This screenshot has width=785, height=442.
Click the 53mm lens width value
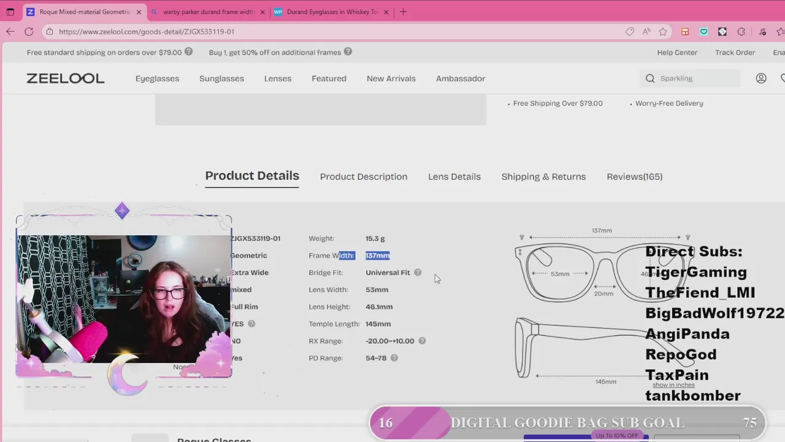377,290
